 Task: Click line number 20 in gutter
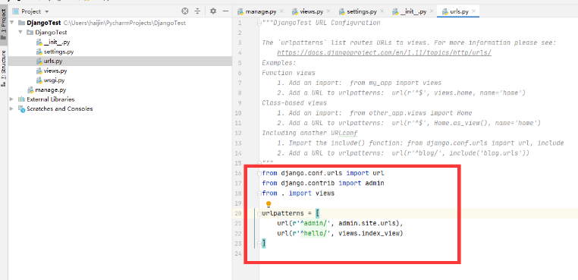coord(237,213)
